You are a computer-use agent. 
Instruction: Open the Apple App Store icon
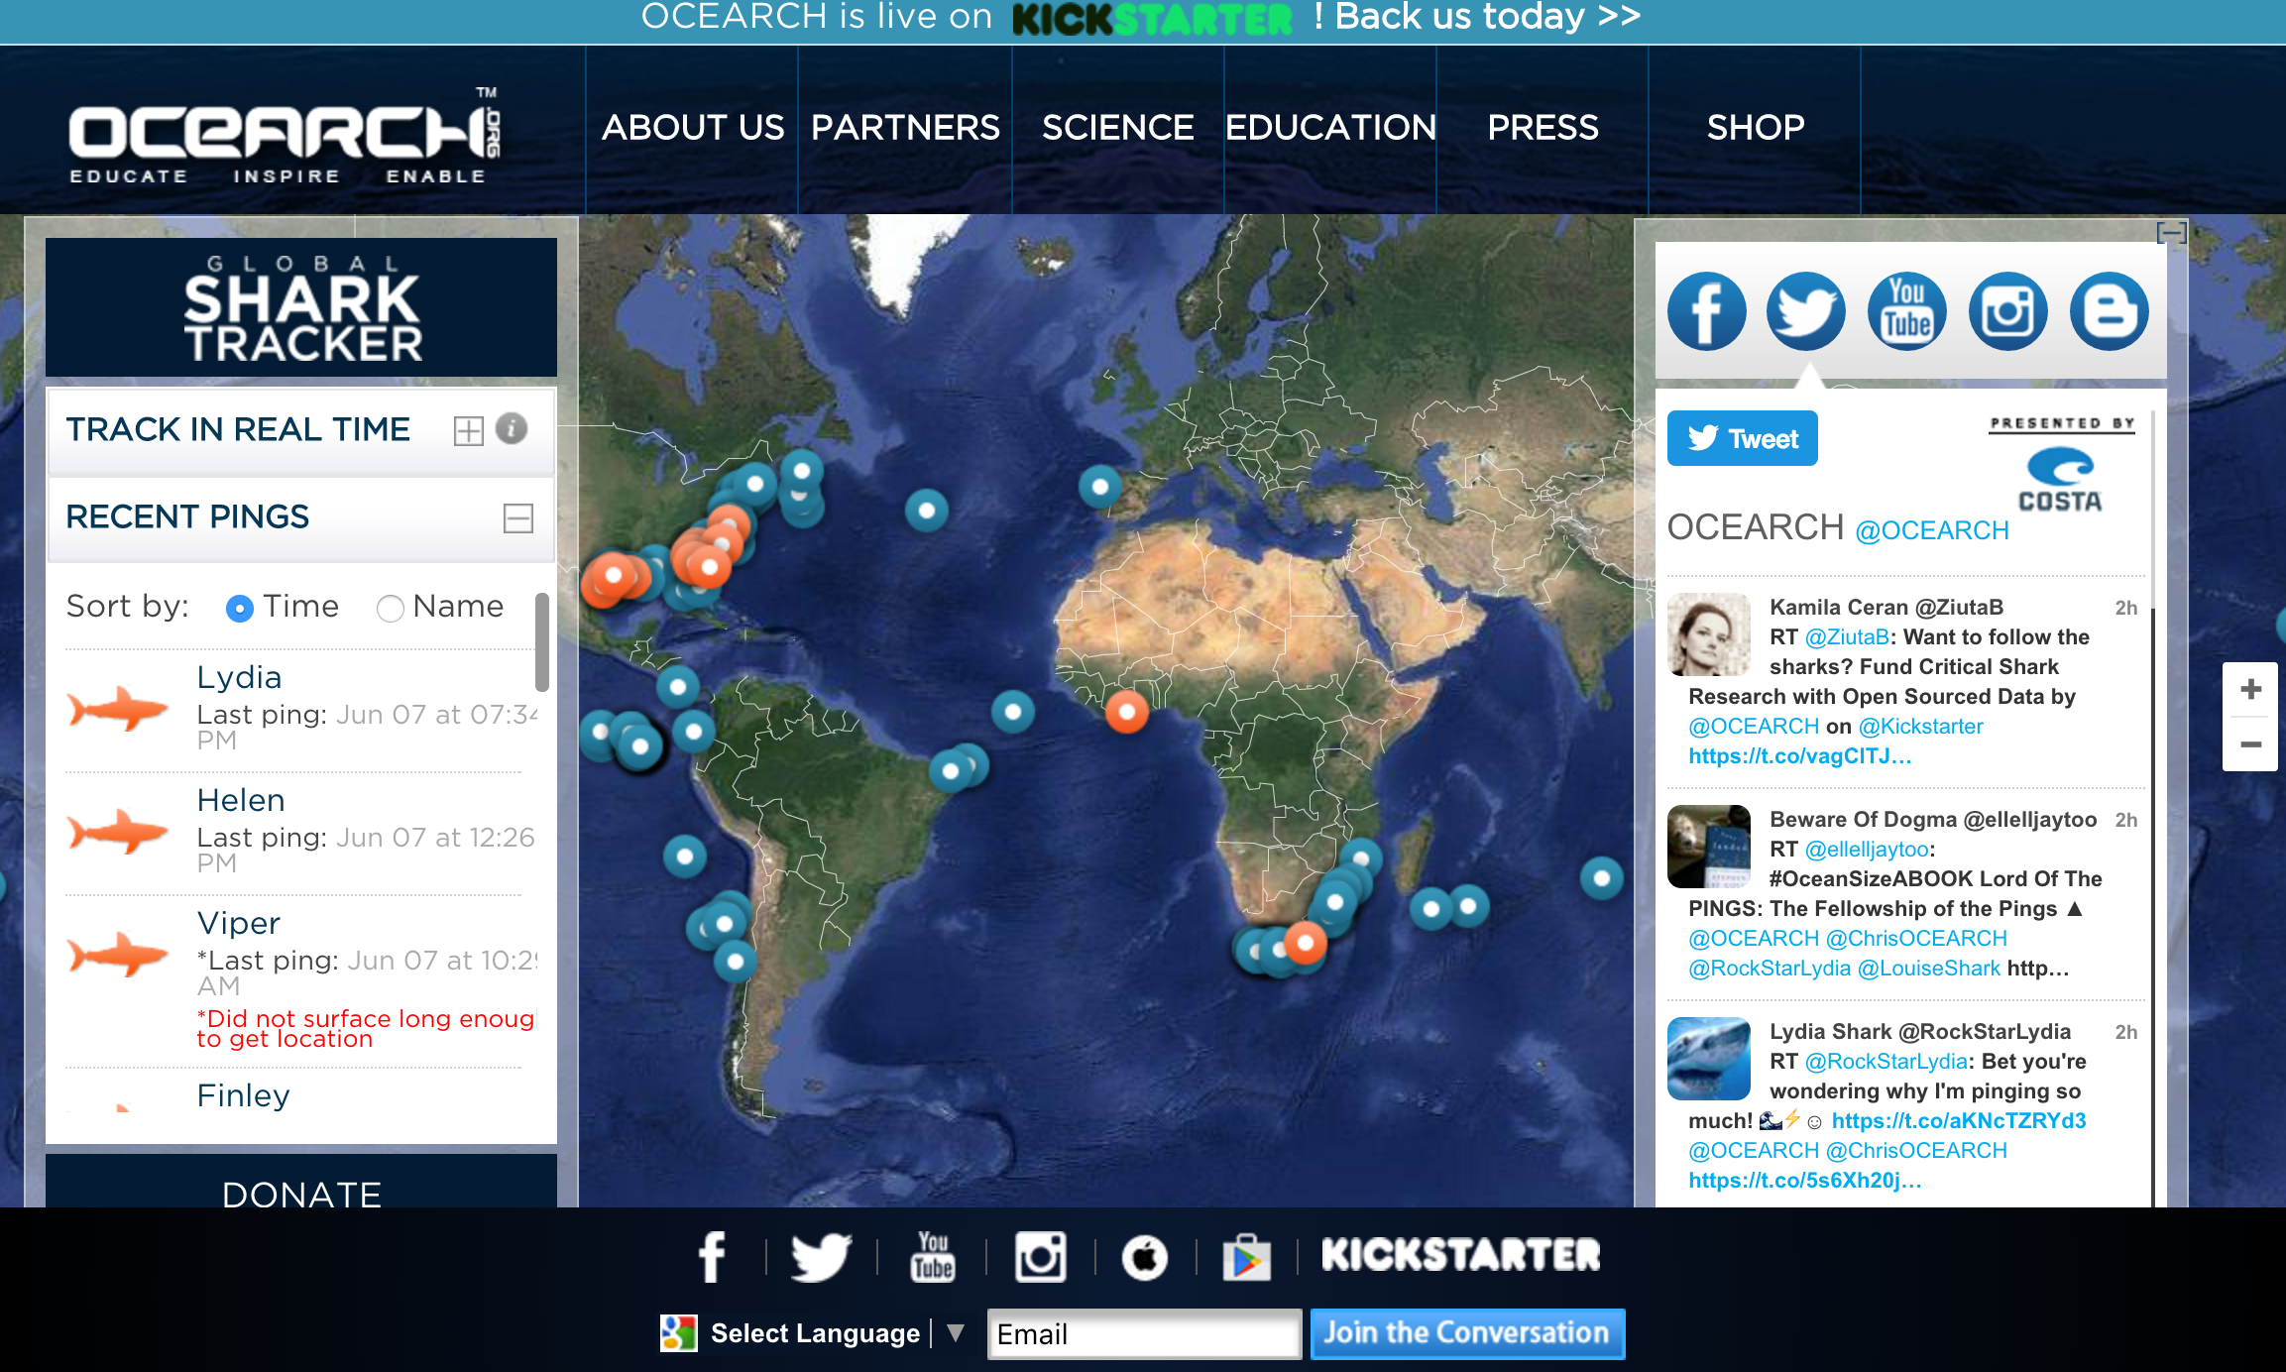pyautogui.click(x=1145, y=1258)
